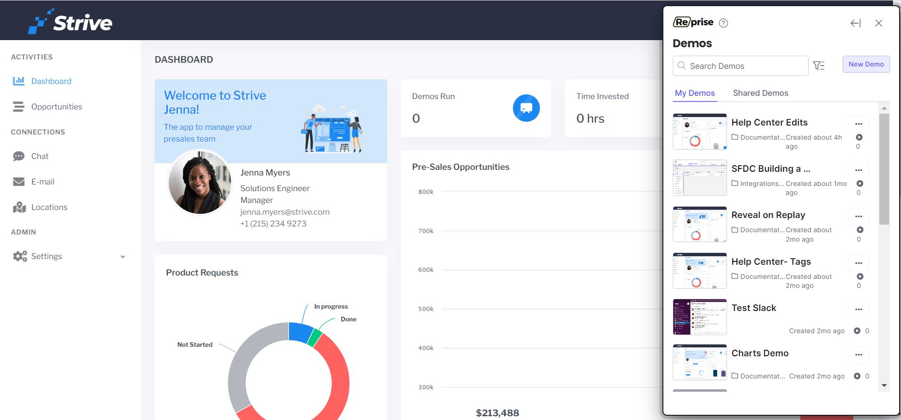Image resolution: width=901 pixels, height=420 pixels.
Task: Click the Opportunities list icon
Action: pos(19,107)
